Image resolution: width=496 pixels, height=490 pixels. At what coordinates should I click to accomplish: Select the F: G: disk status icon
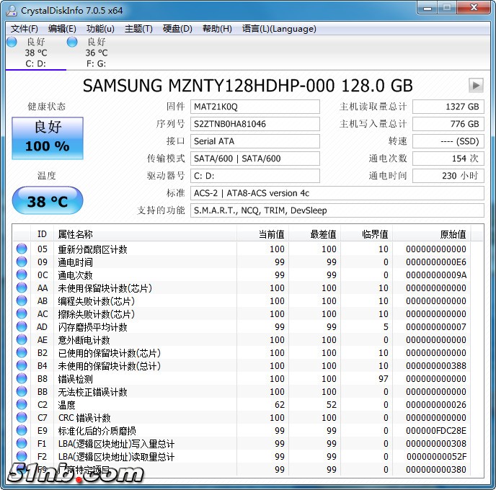pos(72,43)
